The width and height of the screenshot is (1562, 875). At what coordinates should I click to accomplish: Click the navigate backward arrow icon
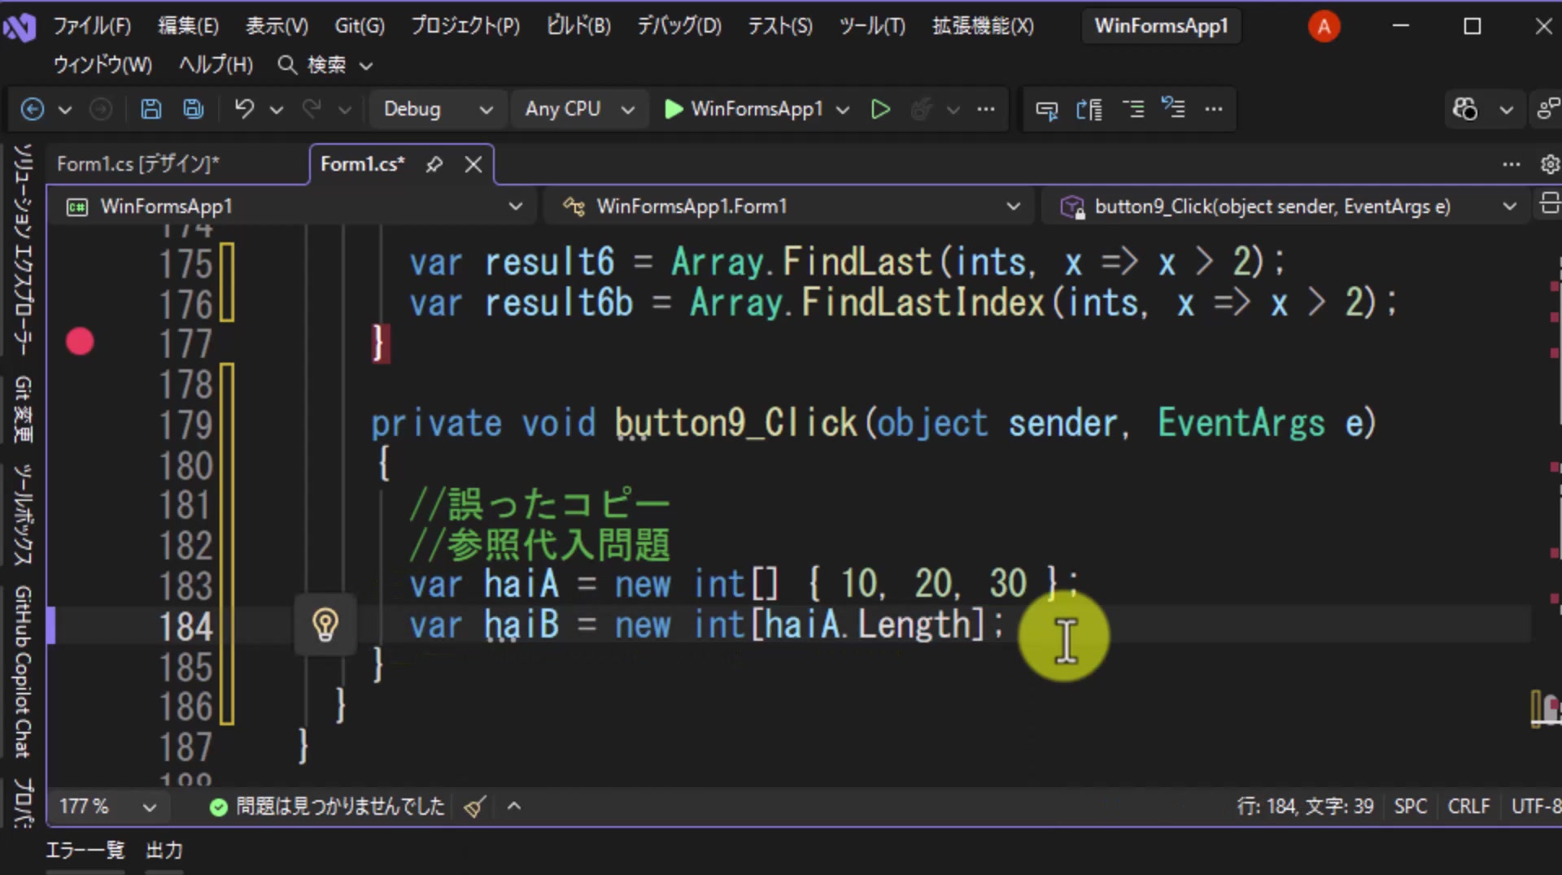[x=33, y=109]
